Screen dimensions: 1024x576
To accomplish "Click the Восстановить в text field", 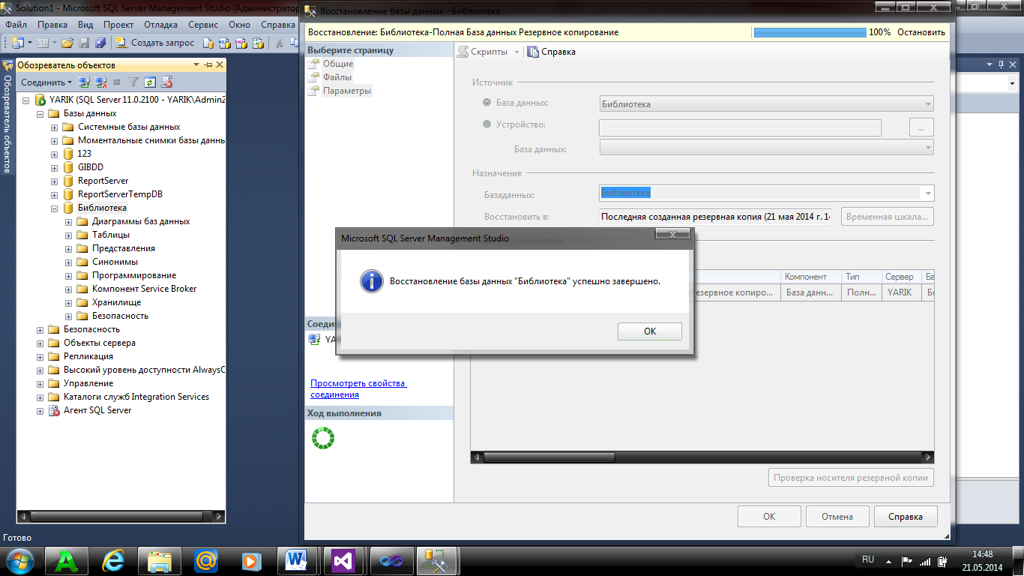I will point(716,217).
